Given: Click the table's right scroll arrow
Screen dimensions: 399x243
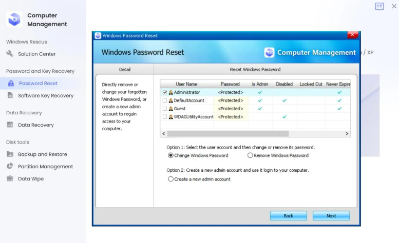Looking at the screenshot, I should 347,134.
